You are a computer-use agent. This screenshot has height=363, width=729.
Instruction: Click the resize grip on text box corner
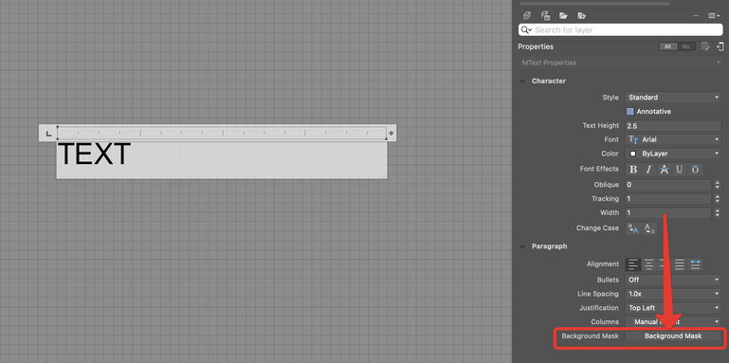384,174
